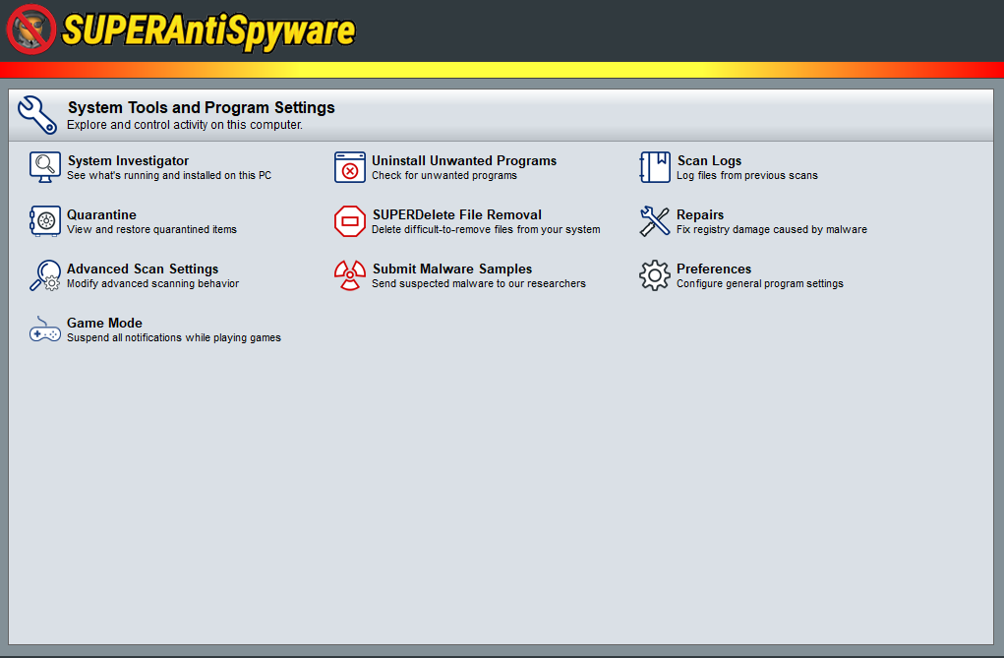Open SUPERDelete File Removal title
This screenshot has width=1004, height=658.
[x=457, y=214]
